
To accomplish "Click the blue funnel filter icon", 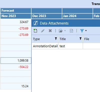I will pos(82,31).
